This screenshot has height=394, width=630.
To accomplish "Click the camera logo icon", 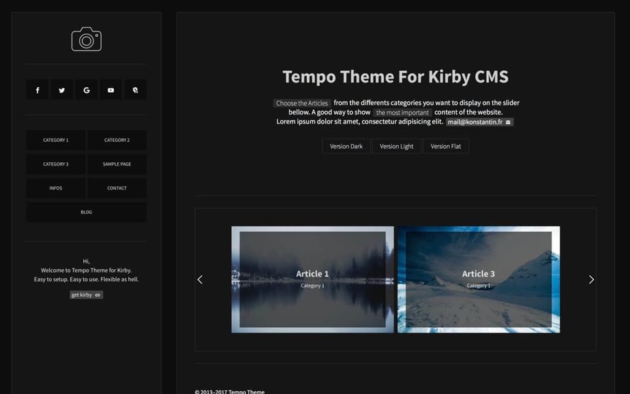I will point(87,40).
